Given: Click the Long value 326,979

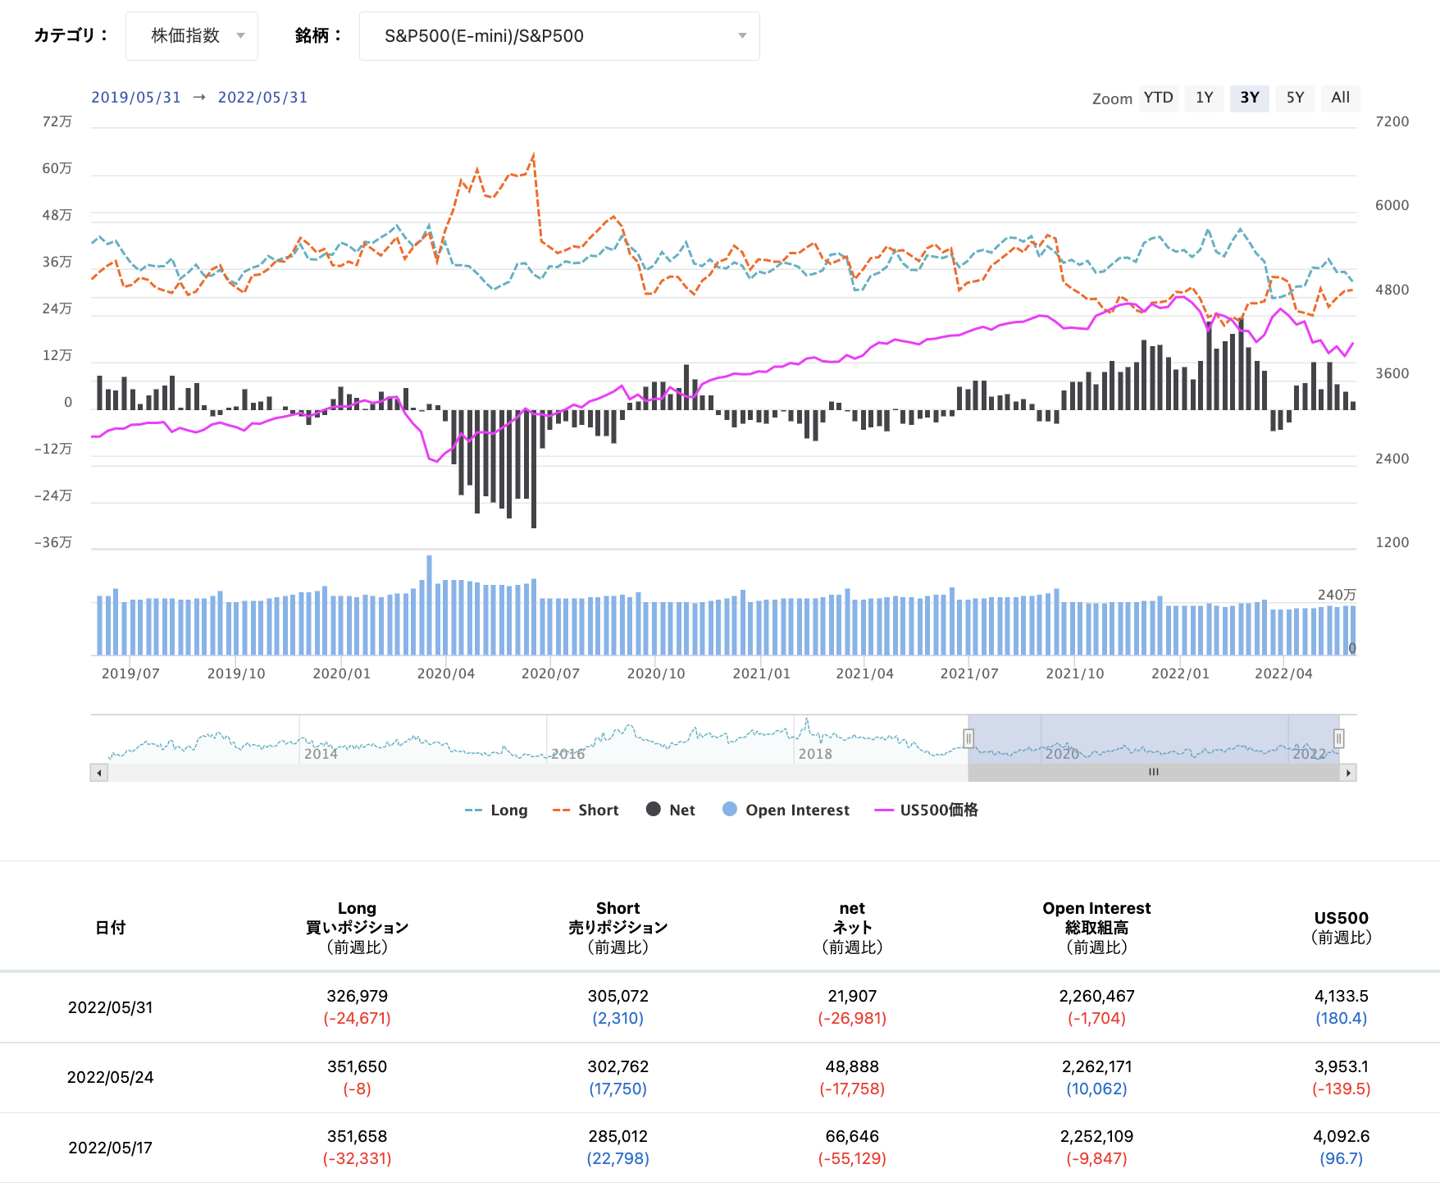Looking at the screenshot, I should (357, 997).
